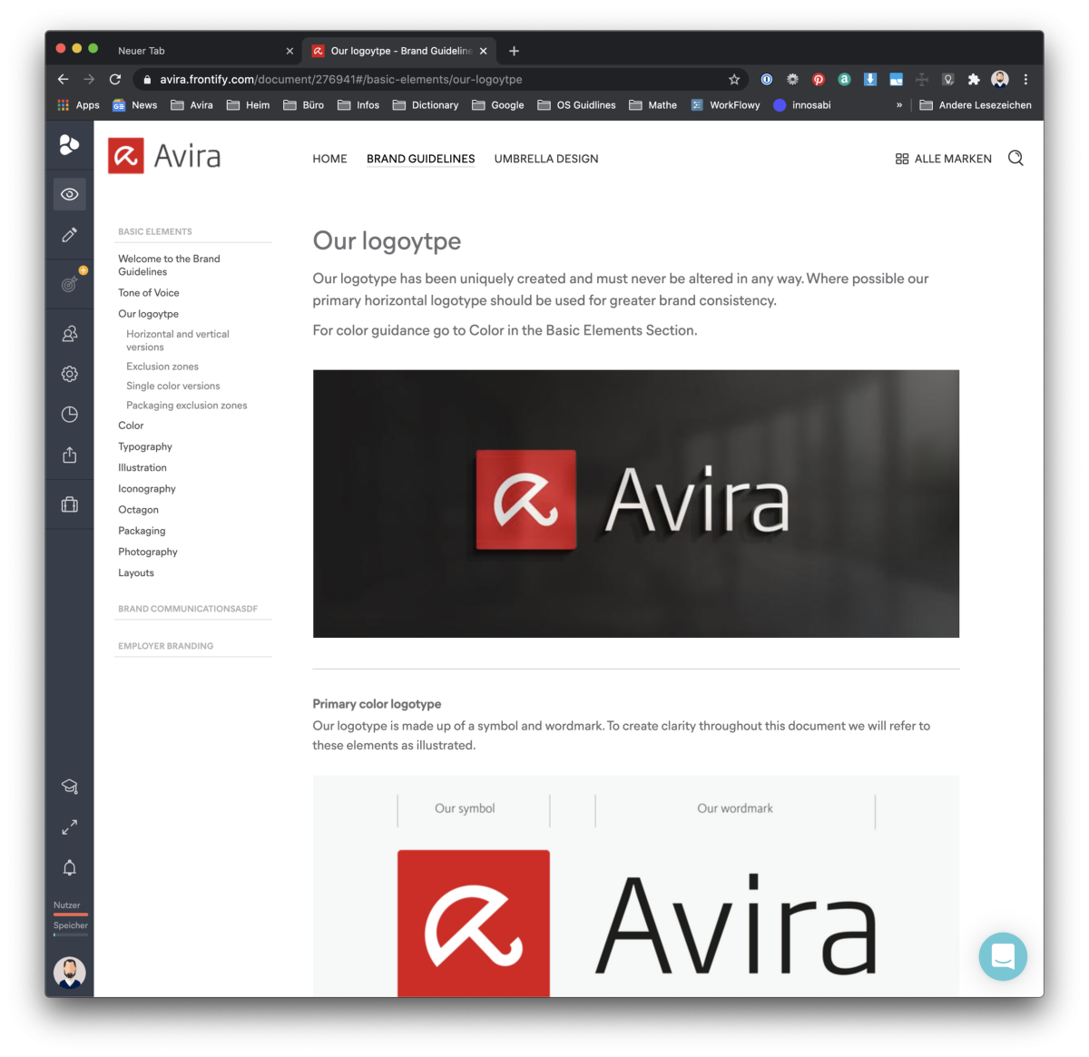Open the notifications bell icon
Viewport: 1089px width, 1057px height.
tap(69, 868)
